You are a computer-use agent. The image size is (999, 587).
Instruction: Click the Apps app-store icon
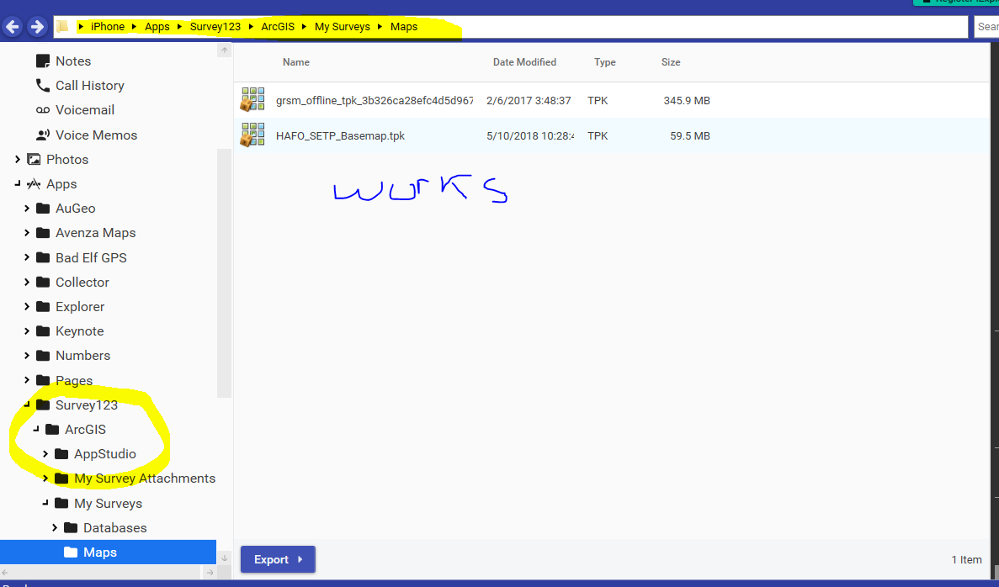tap(34, 184)
